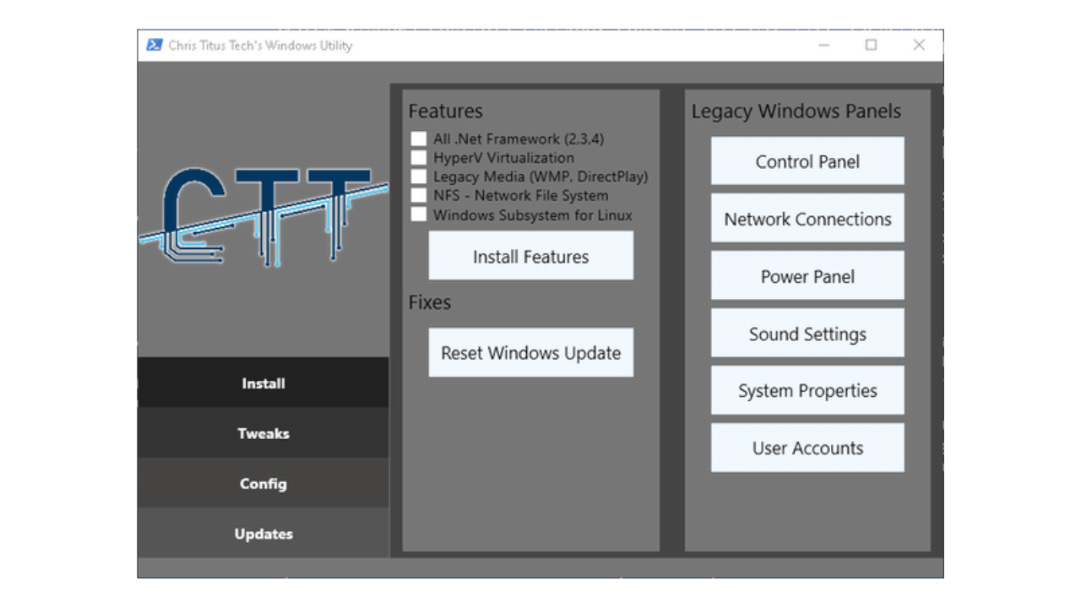This screenshot has height=608, width=1081.
Task: Go to the Config tab
Action: pos(263,484)
